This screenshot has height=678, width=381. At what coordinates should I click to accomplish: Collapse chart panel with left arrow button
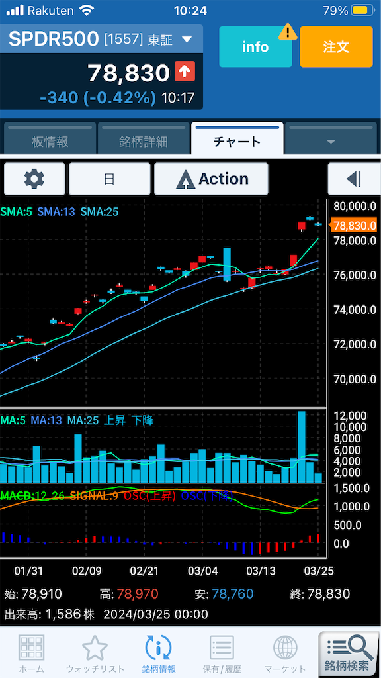click(x=354, y=179)
